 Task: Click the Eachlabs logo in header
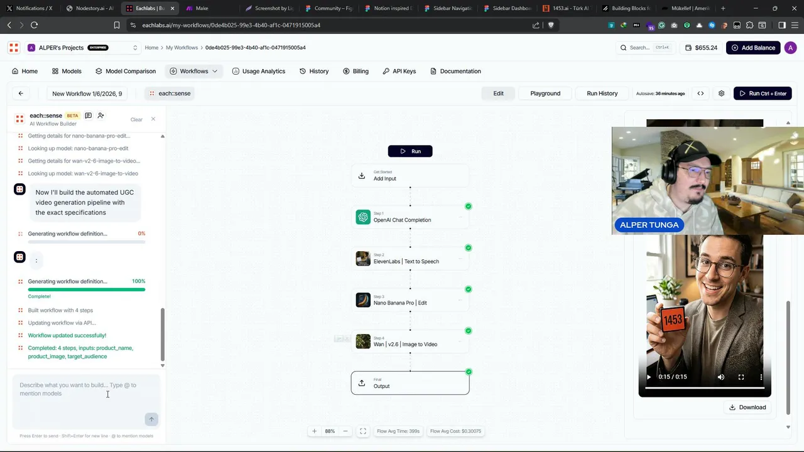(13, 48)
